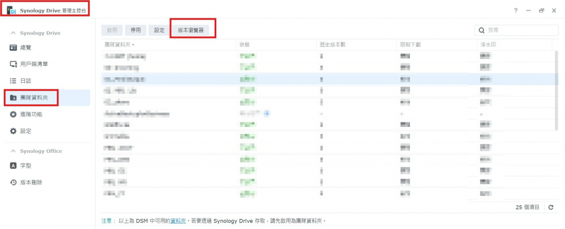
Task: Collapse the Synology Office sidebar group
Action: click(13, 151)
